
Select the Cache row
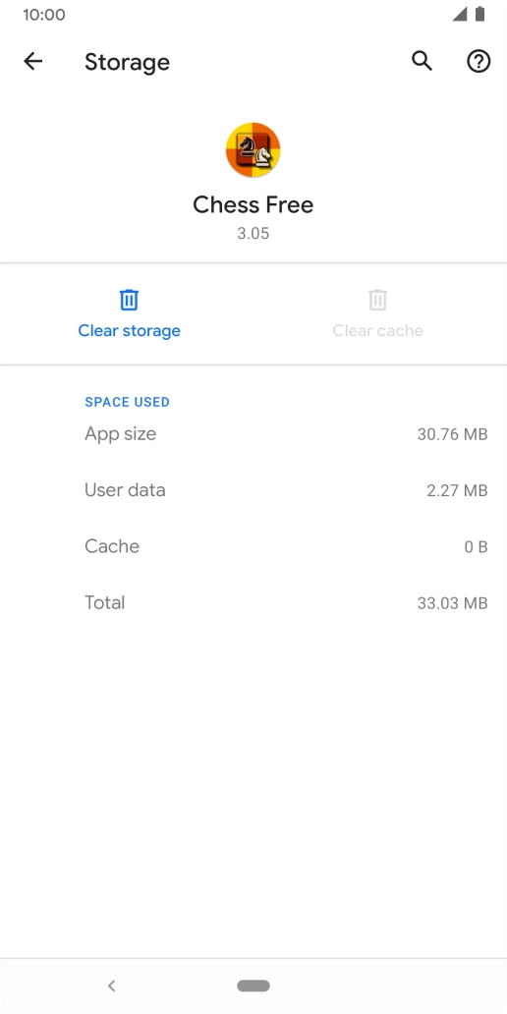pyautogui.click(x=286, y=546)
